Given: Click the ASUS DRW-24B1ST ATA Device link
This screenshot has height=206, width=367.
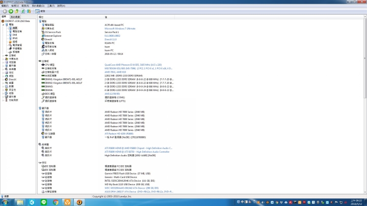Looking at the screenshot, I should pos(139,192).
